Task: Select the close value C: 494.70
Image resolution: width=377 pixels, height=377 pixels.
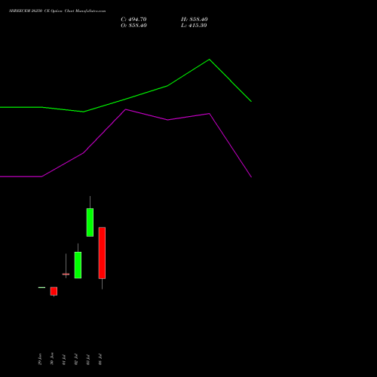Action: point(133,20)
